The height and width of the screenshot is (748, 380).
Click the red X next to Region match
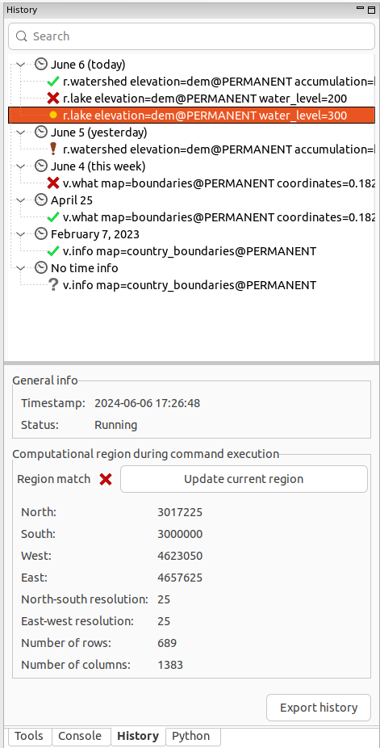(x=106, y=480)
